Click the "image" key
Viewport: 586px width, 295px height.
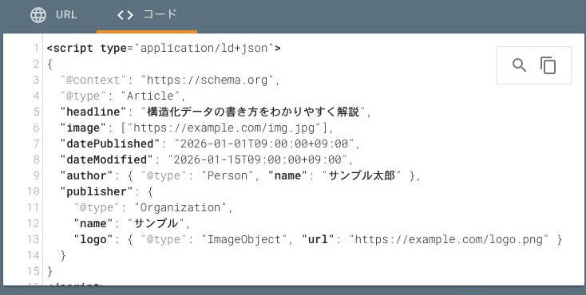click(83, 128)
